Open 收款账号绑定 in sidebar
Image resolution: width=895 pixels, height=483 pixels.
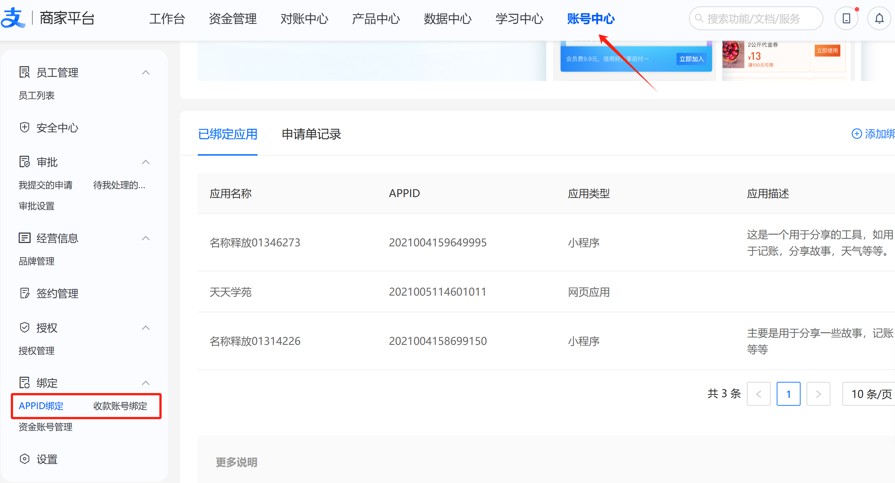(120, 406)
